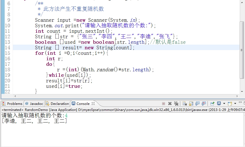This screenshot has width=245, height=147.
Task: Click the Display Selected Console icon
Action: tap(219, 104)
